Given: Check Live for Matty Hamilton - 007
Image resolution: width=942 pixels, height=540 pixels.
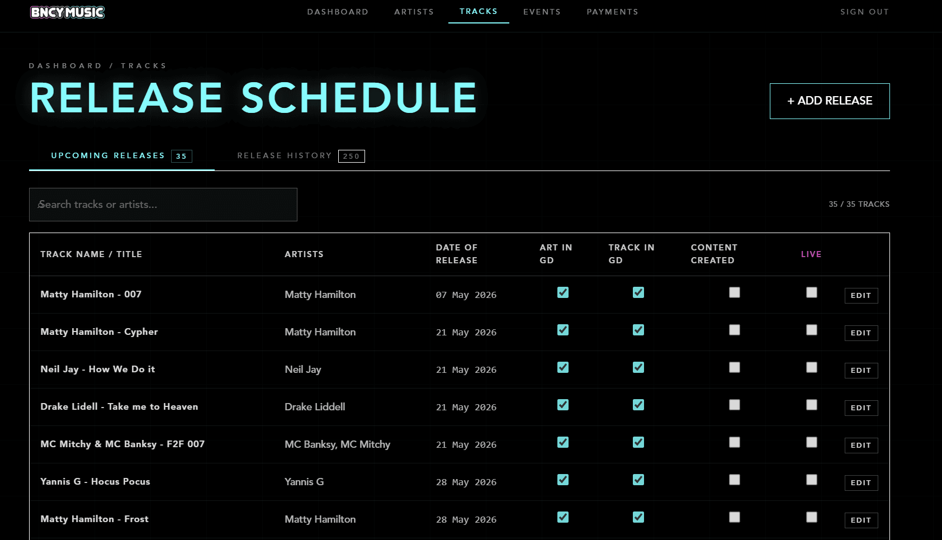Looking at the screenshot, I should point(812,292).
